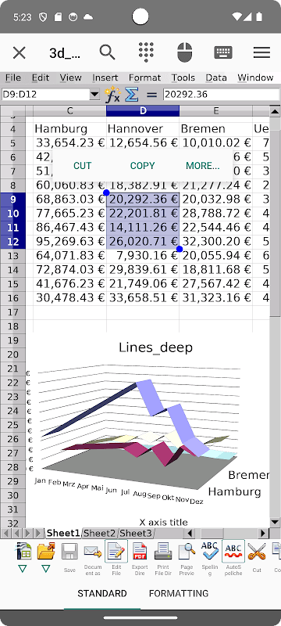The width and height of the screenshot is (281, 626).
Task: Open the View menu
Action: click(71, 77)
